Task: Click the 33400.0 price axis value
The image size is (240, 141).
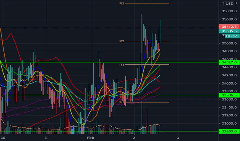Action: (x=229, y=107)
